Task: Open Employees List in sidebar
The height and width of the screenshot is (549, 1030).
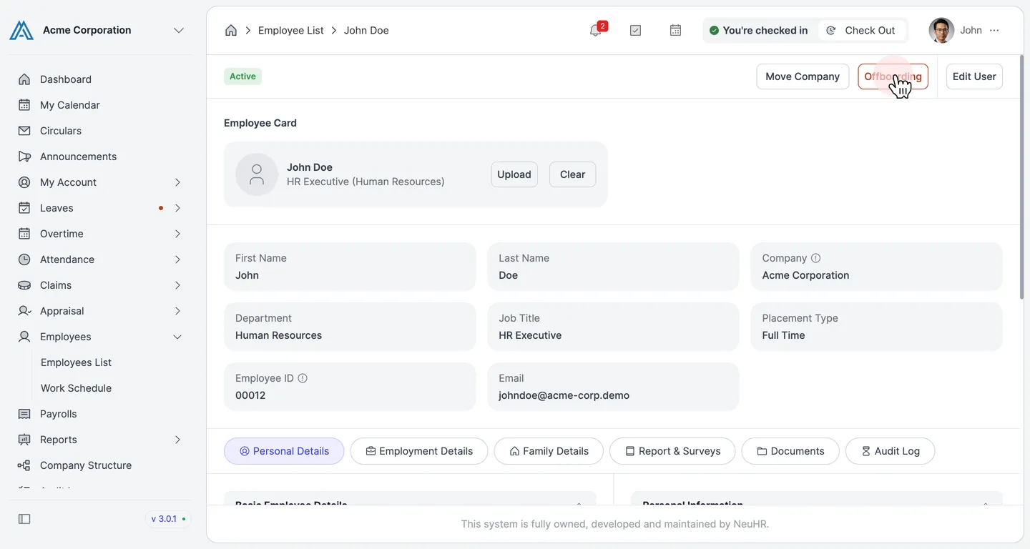Action: 77,362
